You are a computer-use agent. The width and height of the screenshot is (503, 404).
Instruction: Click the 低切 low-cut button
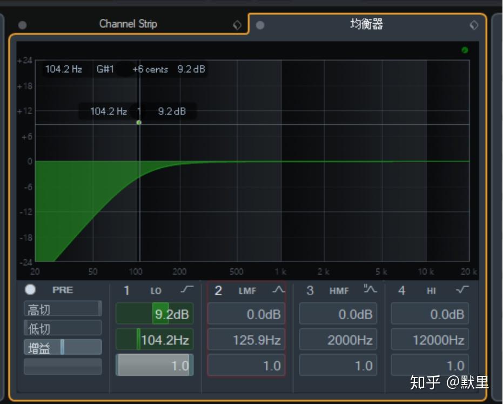(62, 327)
